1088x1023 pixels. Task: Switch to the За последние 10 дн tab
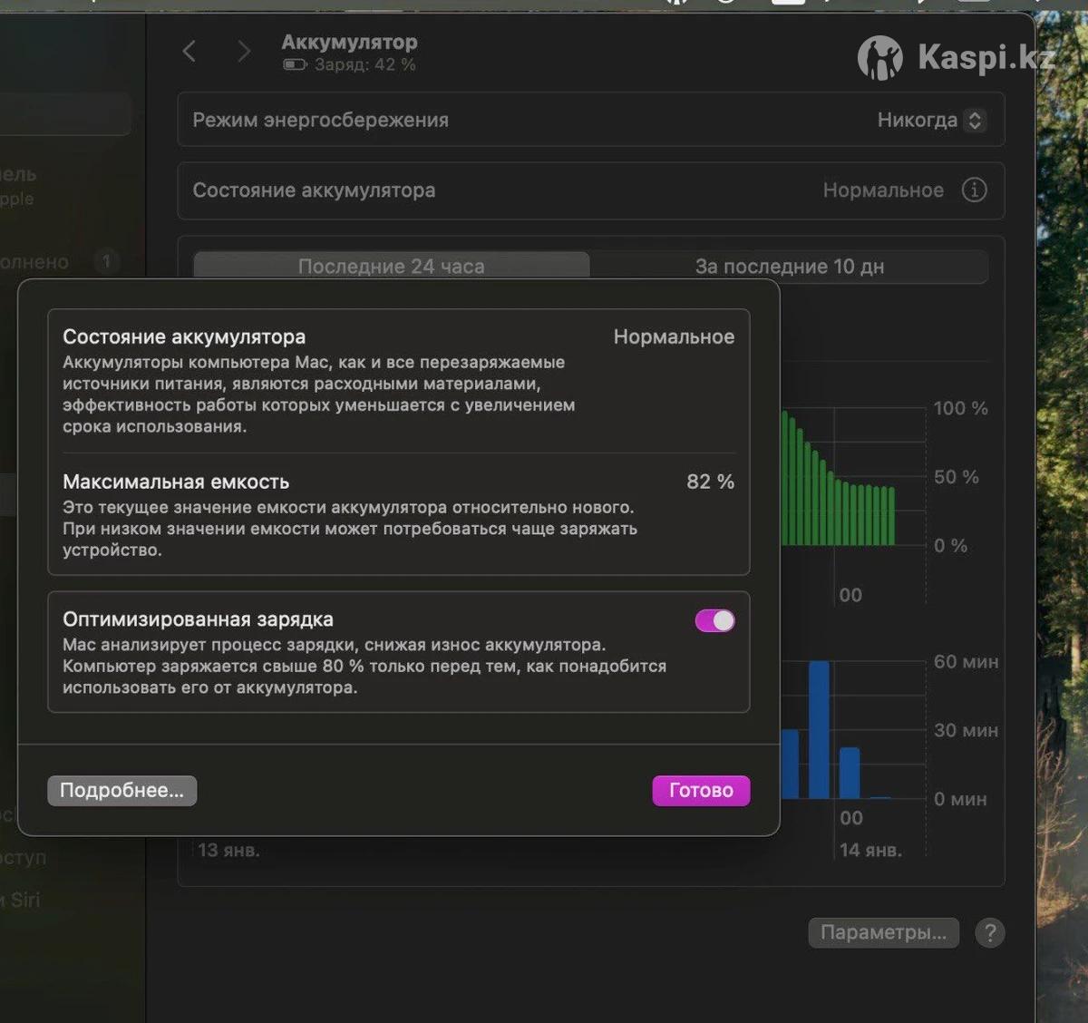click(x=789, y=267)
